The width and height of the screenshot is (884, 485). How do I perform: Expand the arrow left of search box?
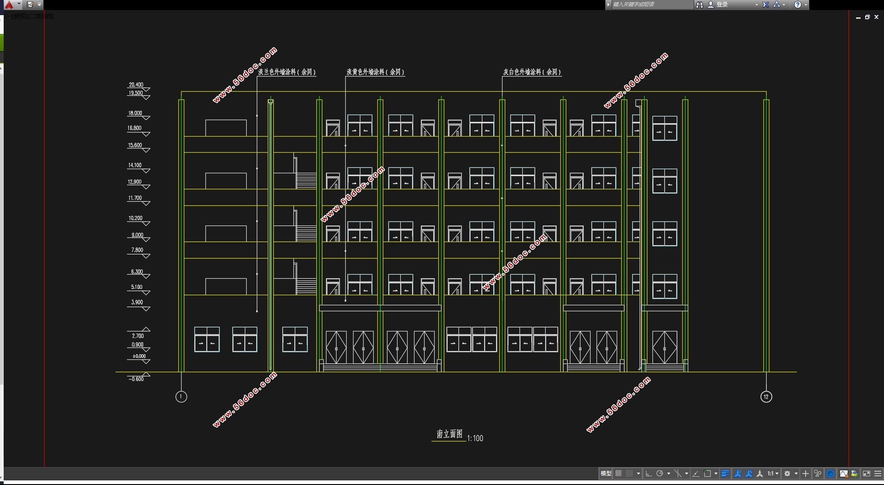point(608,5)
